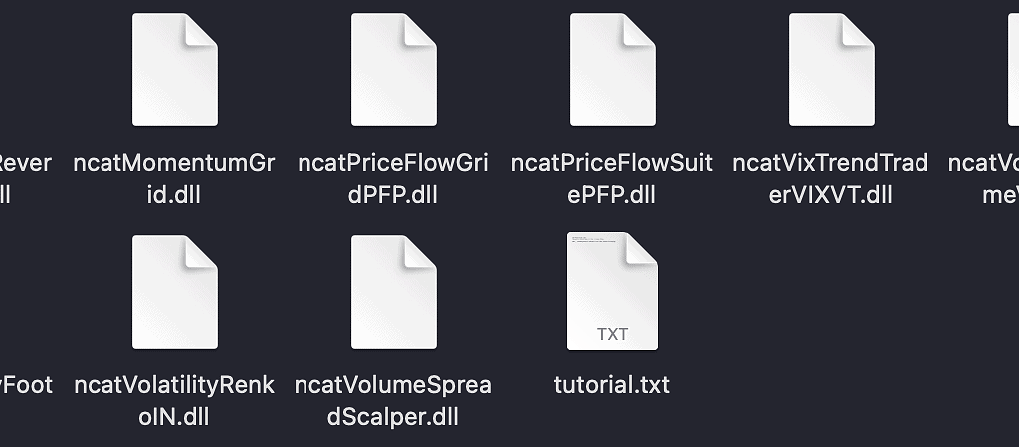
Task: Select the ncatVolatilityRenkoIN.dll file icon
Action: coord(175,292)
